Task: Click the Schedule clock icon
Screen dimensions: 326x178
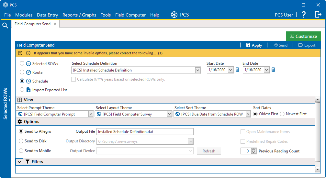Action: (28, 81)
